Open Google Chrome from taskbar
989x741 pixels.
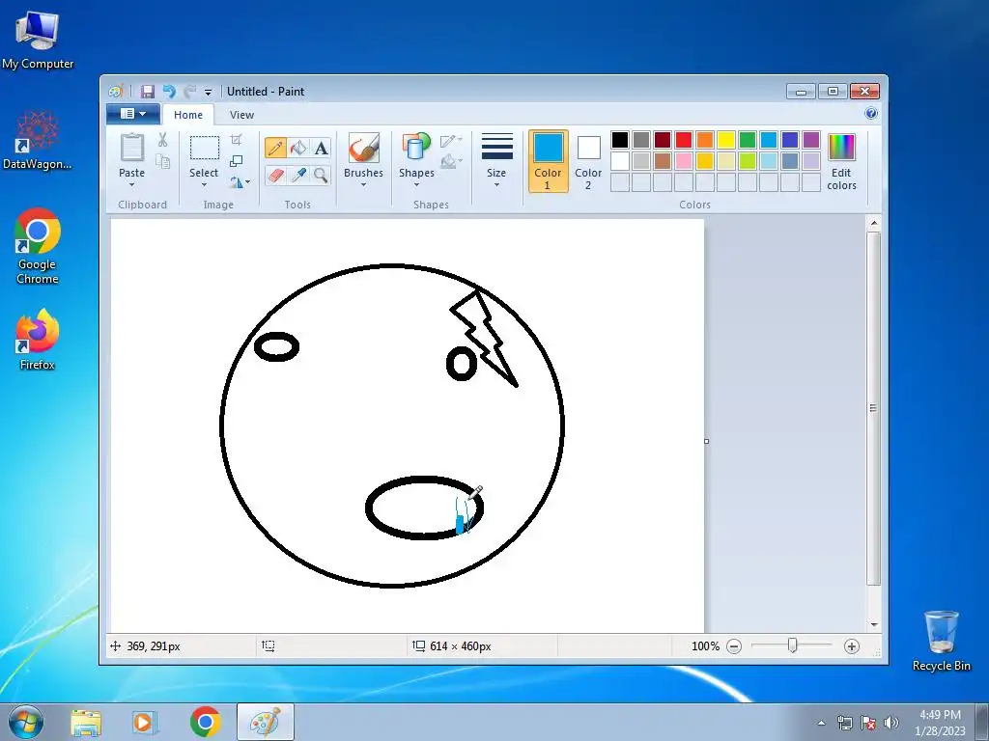point(205,722)
